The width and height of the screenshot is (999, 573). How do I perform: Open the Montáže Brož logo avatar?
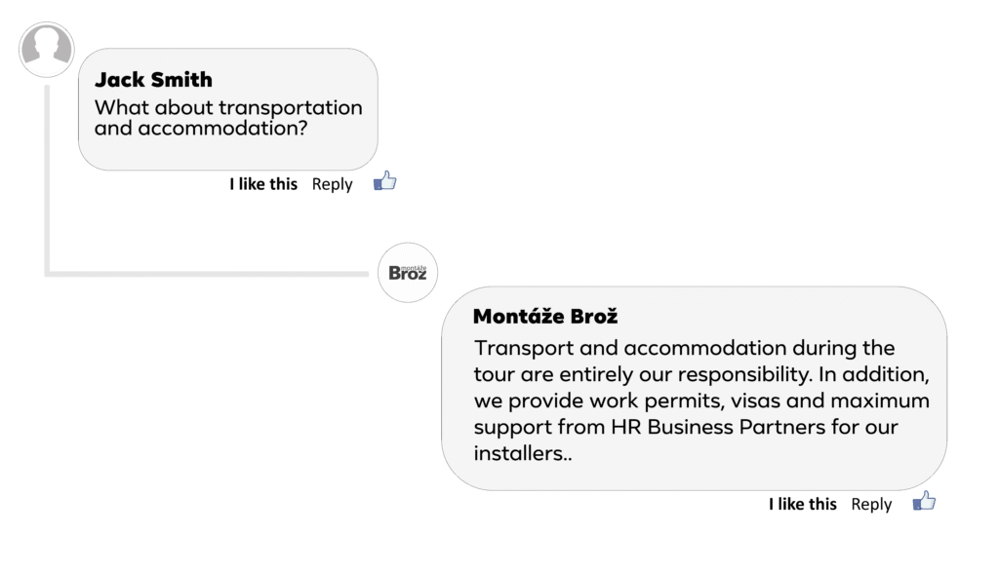tap(408, 272)
